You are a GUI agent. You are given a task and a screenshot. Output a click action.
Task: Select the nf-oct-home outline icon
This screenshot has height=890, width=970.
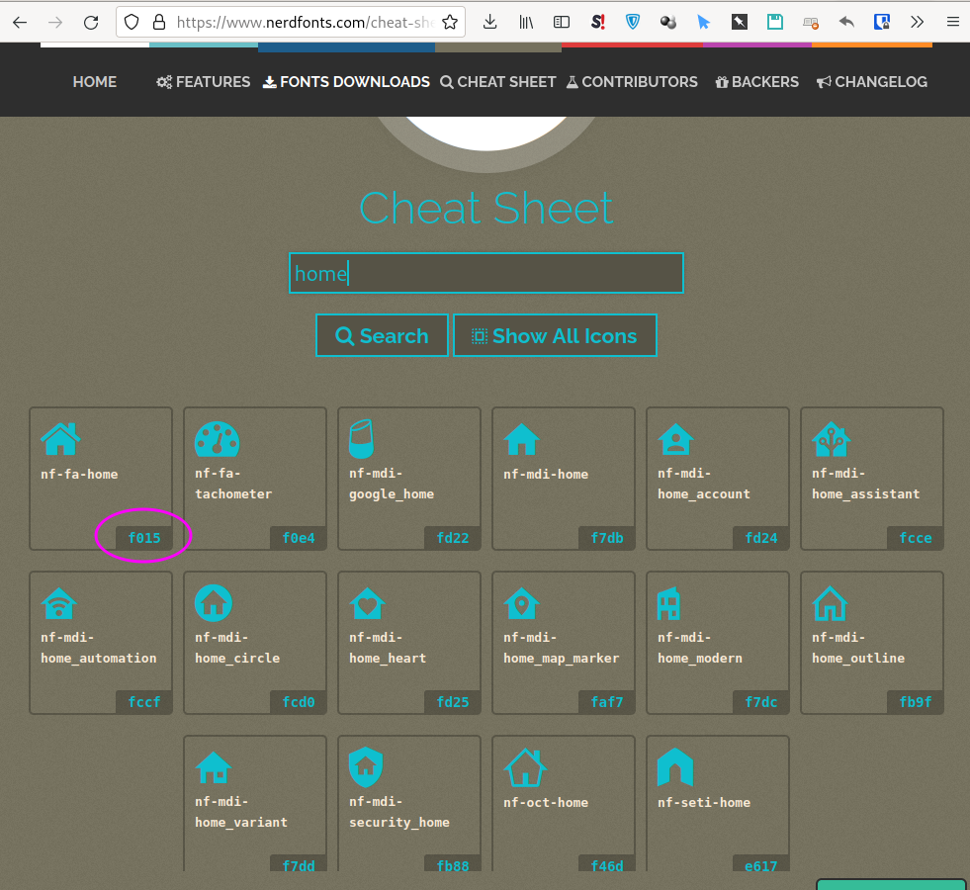point(525,766)
